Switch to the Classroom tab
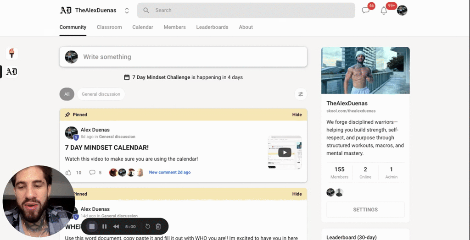The height and width of the screenshot is (240, 470). point(109,27)
